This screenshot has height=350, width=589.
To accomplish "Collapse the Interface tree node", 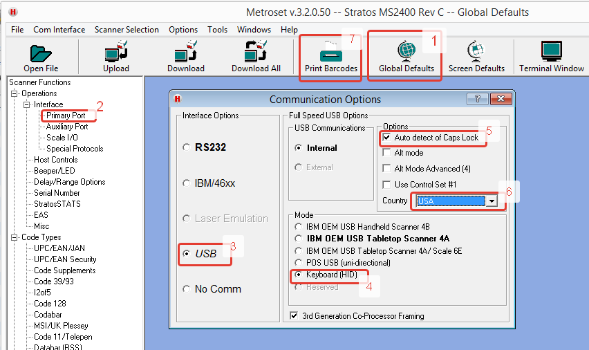I will pos(27,104).
